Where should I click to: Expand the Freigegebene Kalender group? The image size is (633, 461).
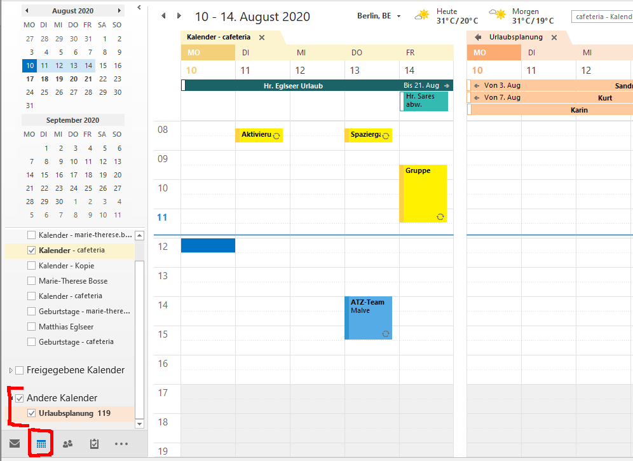tap(11, 370)
